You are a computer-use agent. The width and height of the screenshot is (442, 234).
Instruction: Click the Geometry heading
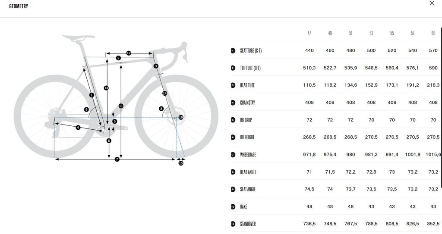[19, 6]
